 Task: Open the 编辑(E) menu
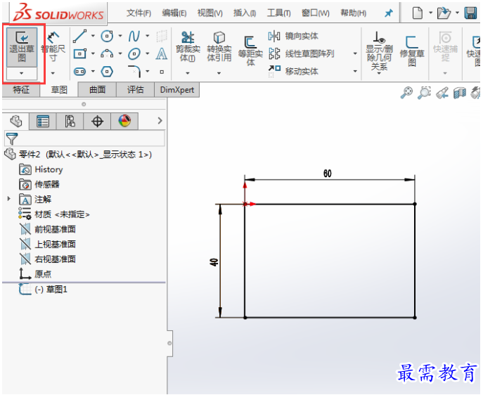pos(174,13)
